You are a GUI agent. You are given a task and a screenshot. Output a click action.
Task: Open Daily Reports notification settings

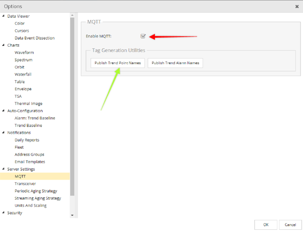tap(27, 140)
